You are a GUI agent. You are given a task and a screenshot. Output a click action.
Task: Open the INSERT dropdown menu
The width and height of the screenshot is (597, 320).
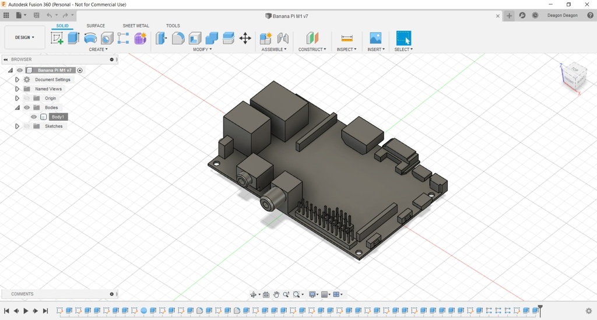point(376,50)
